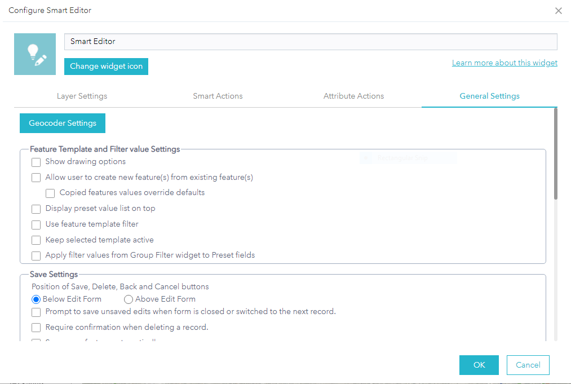Enable Show drawing options
Image resolution: width=571 pixels, height=384 pixels.
(36, 162)
